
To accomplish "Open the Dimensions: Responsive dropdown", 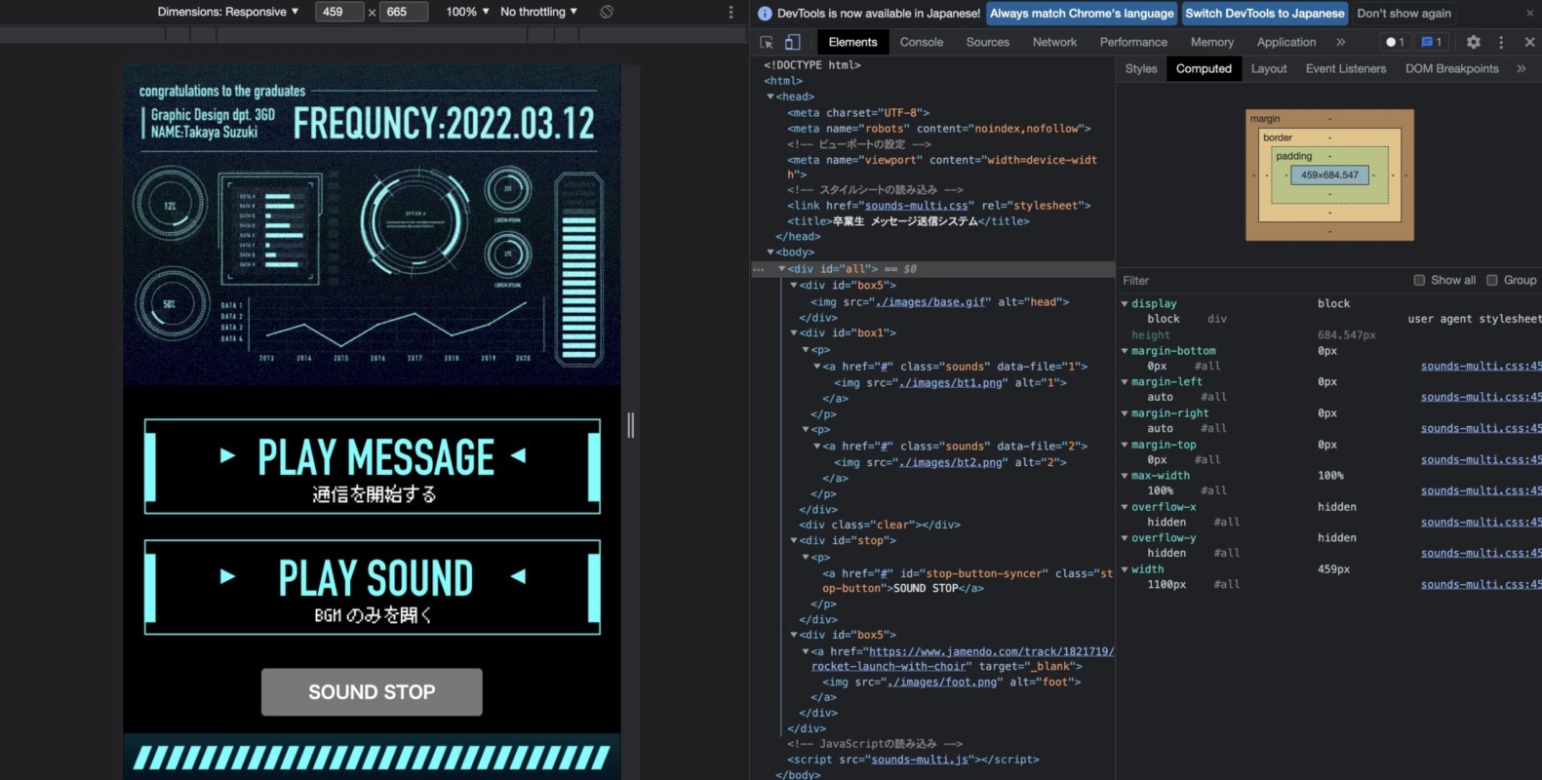I will click(228, 12).
